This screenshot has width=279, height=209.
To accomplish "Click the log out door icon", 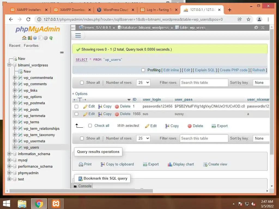I will coord(30,38).
